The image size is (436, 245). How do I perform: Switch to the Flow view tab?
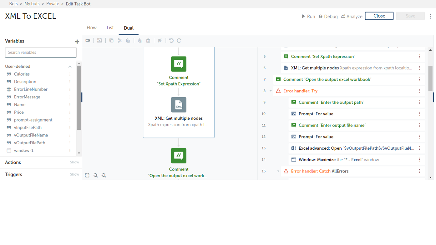92,28
